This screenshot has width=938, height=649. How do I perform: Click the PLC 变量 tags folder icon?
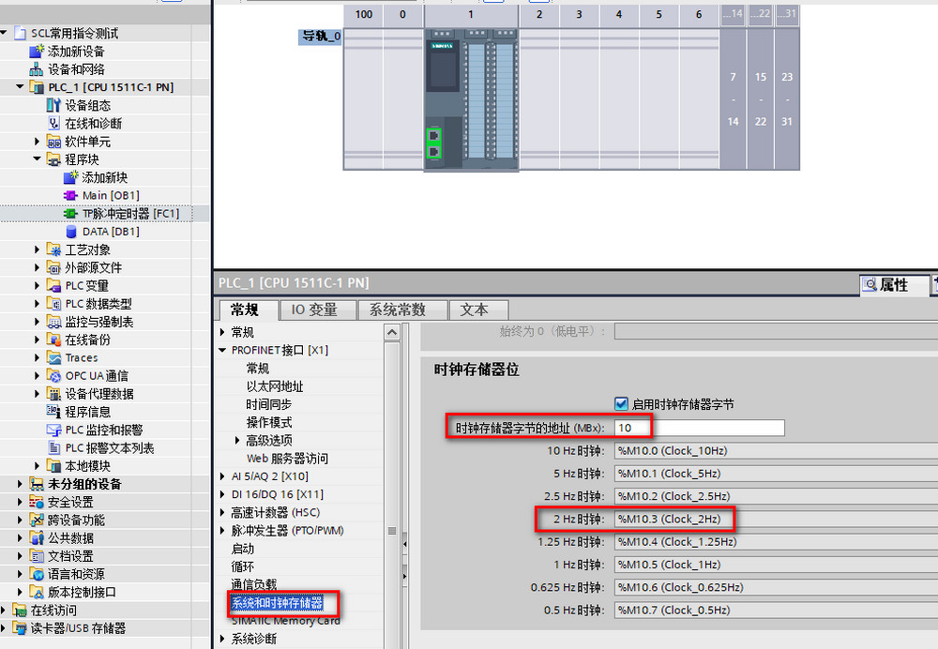pyautogui.click(x=53, y=285)
